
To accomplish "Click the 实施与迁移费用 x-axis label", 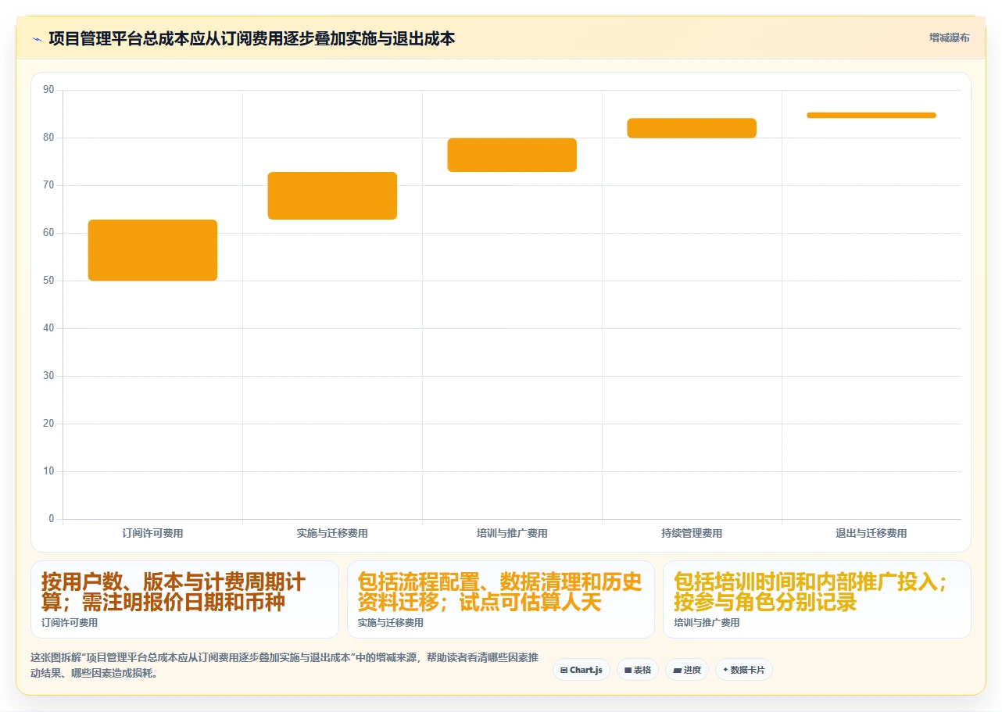I will 332,533.
